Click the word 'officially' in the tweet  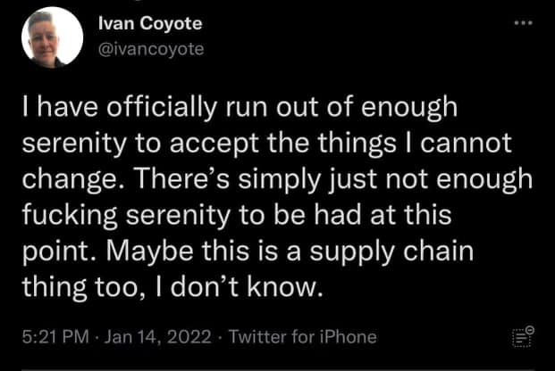(x=162, y=108)
